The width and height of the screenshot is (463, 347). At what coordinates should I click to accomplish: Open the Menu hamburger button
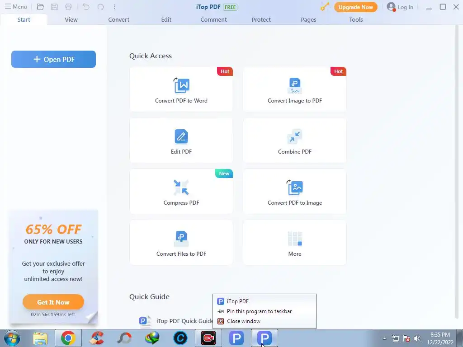(16, 6)
